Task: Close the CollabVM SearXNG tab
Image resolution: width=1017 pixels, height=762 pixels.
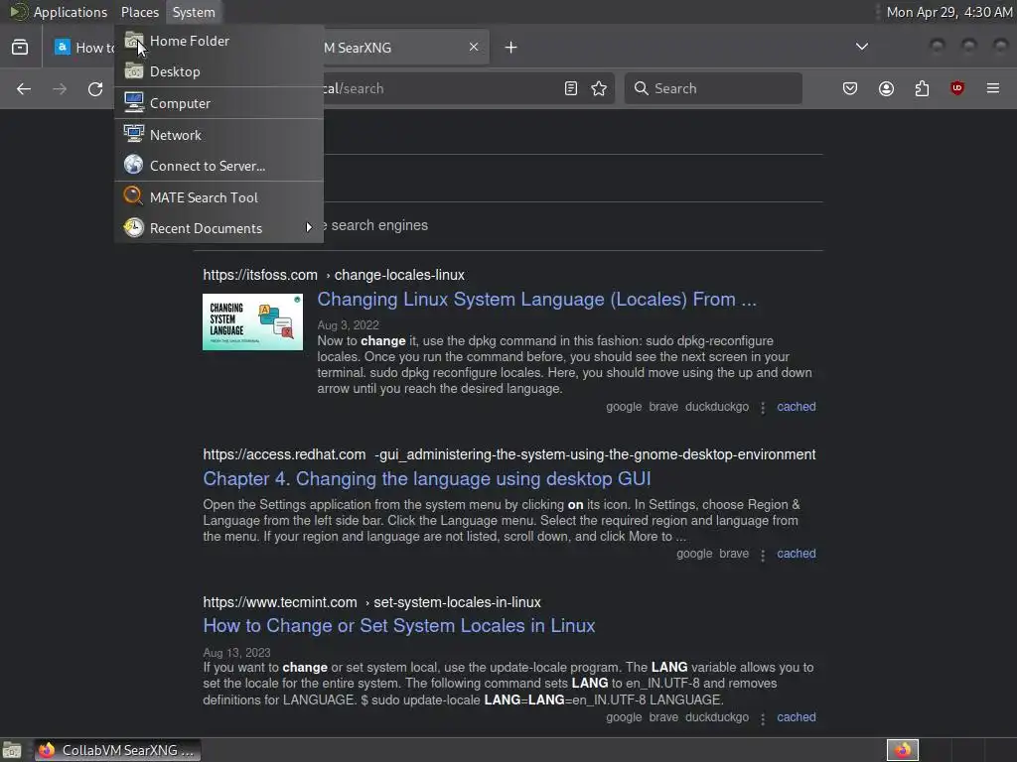Action: click(x=474, y=47)
